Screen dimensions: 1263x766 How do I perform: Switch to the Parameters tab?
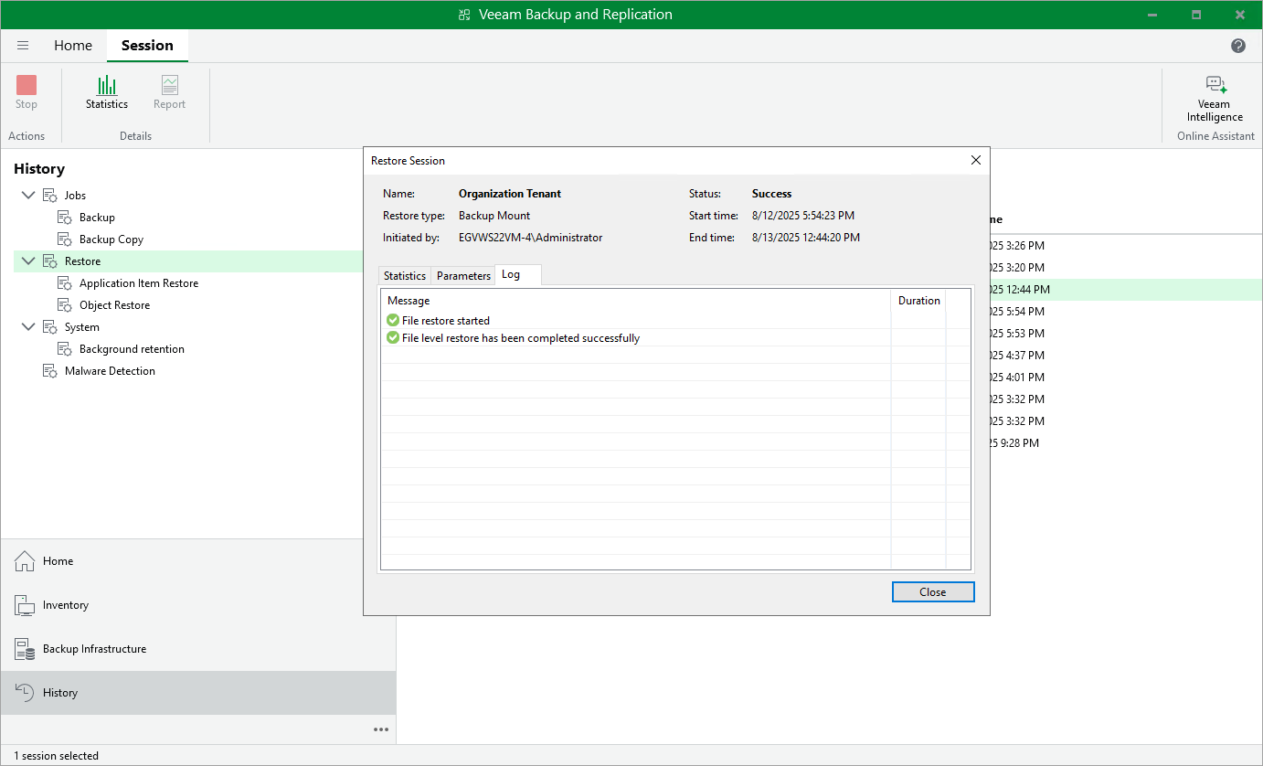tap(462, 275)
